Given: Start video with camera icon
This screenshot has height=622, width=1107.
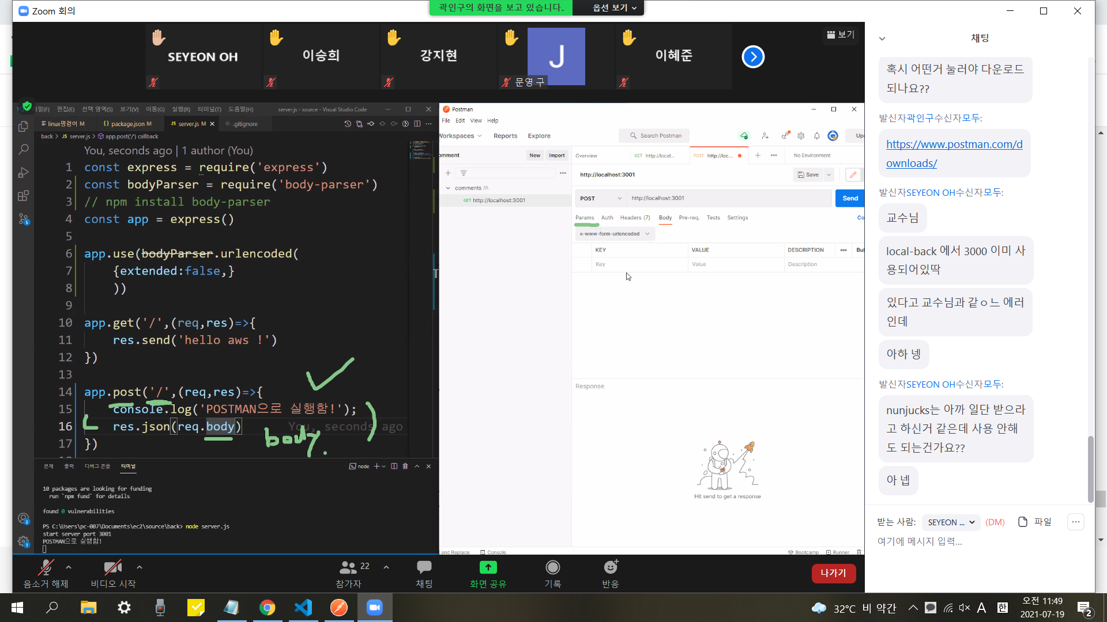Looking at the screenshot, I should [112, 568].
